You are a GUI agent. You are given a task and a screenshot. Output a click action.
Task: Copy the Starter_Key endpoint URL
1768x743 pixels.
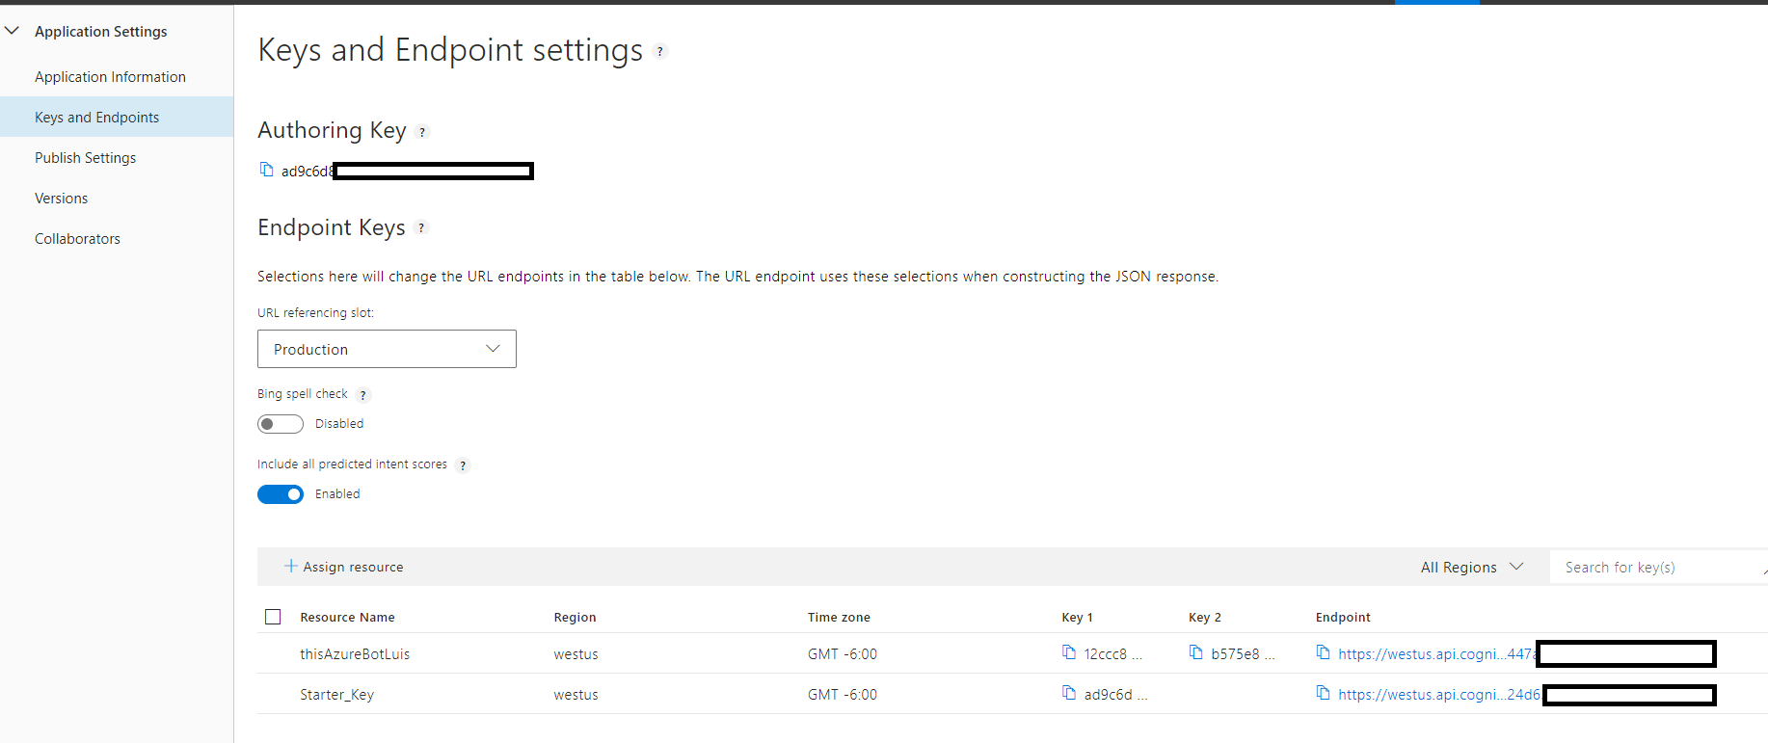(1324, 693)
